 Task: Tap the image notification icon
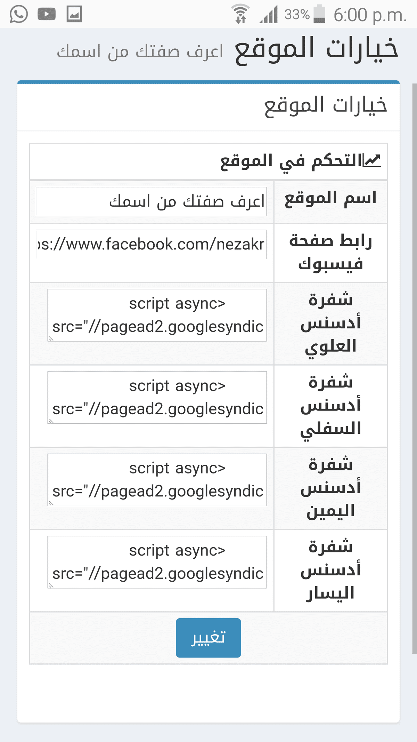pos(74,14)
